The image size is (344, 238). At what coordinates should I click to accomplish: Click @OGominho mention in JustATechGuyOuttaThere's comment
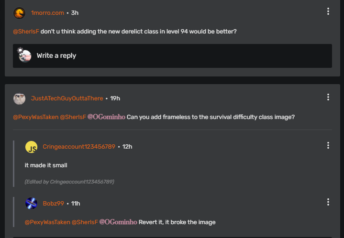106,117
